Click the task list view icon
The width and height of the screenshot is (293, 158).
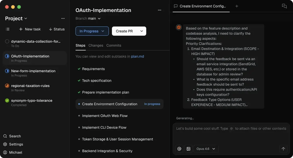(x=8, y=29)
